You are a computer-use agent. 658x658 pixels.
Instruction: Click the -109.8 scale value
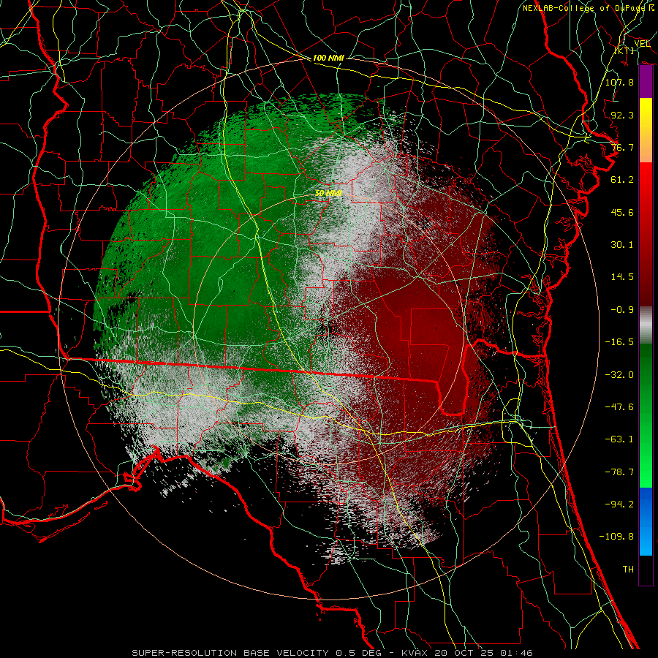pyautogui.click(x=616, y=537)
